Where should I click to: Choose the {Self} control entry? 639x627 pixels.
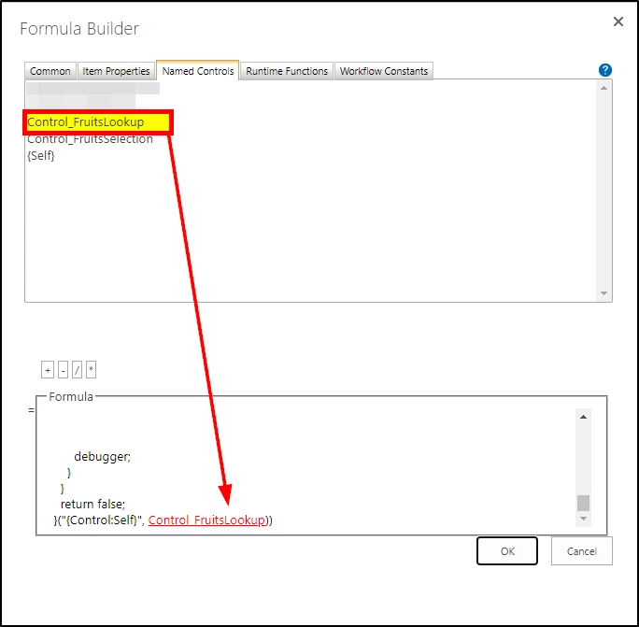pos(41,155)
